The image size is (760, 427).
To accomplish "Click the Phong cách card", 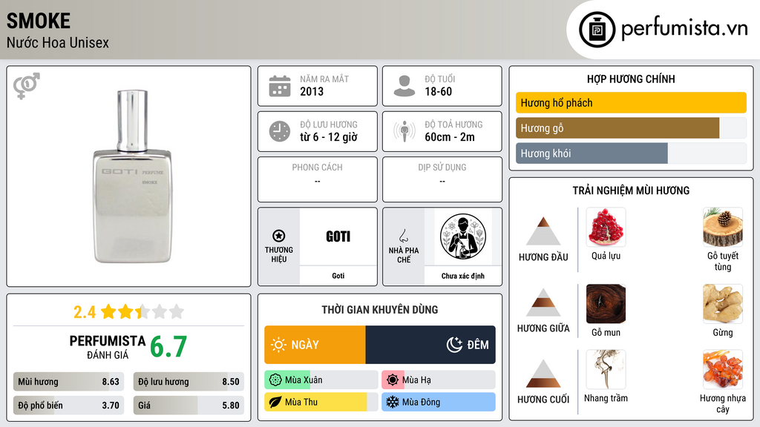I will [318, 179].
